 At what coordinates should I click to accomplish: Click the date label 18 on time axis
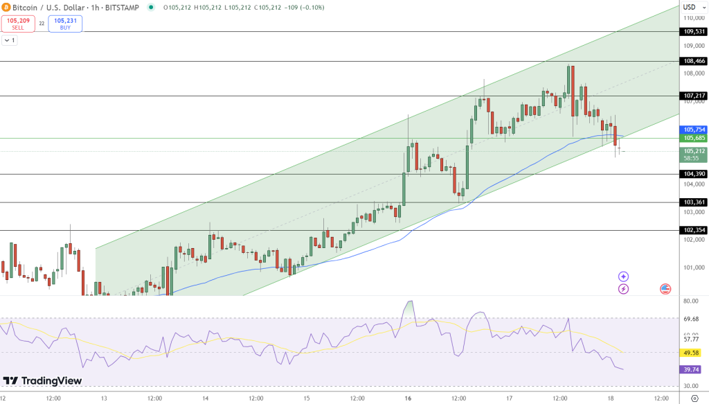(x=611, y=398)
